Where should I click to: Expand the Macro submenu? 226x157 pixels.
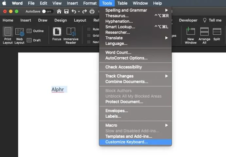tap(166, 125)
